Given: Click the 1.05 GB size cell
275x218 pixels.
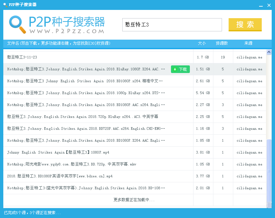Looking at the screenshot, I should (x=203, y=164).
